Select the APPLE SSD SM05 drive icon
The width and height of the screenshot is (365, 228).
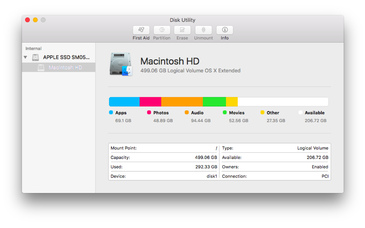pos(36,57)
